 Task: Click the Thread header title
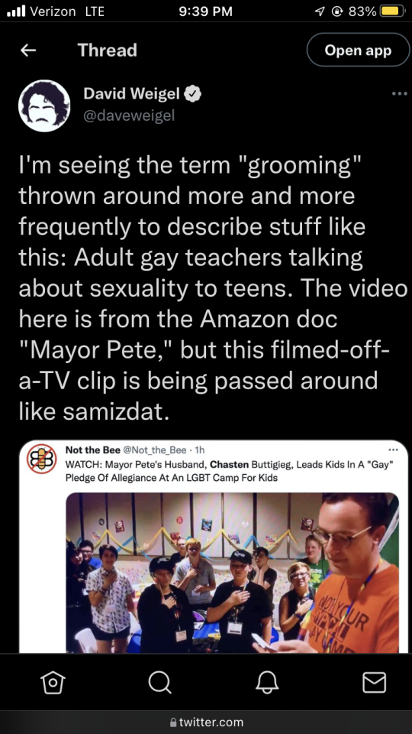pyautogui.click(x=108, y=50)
